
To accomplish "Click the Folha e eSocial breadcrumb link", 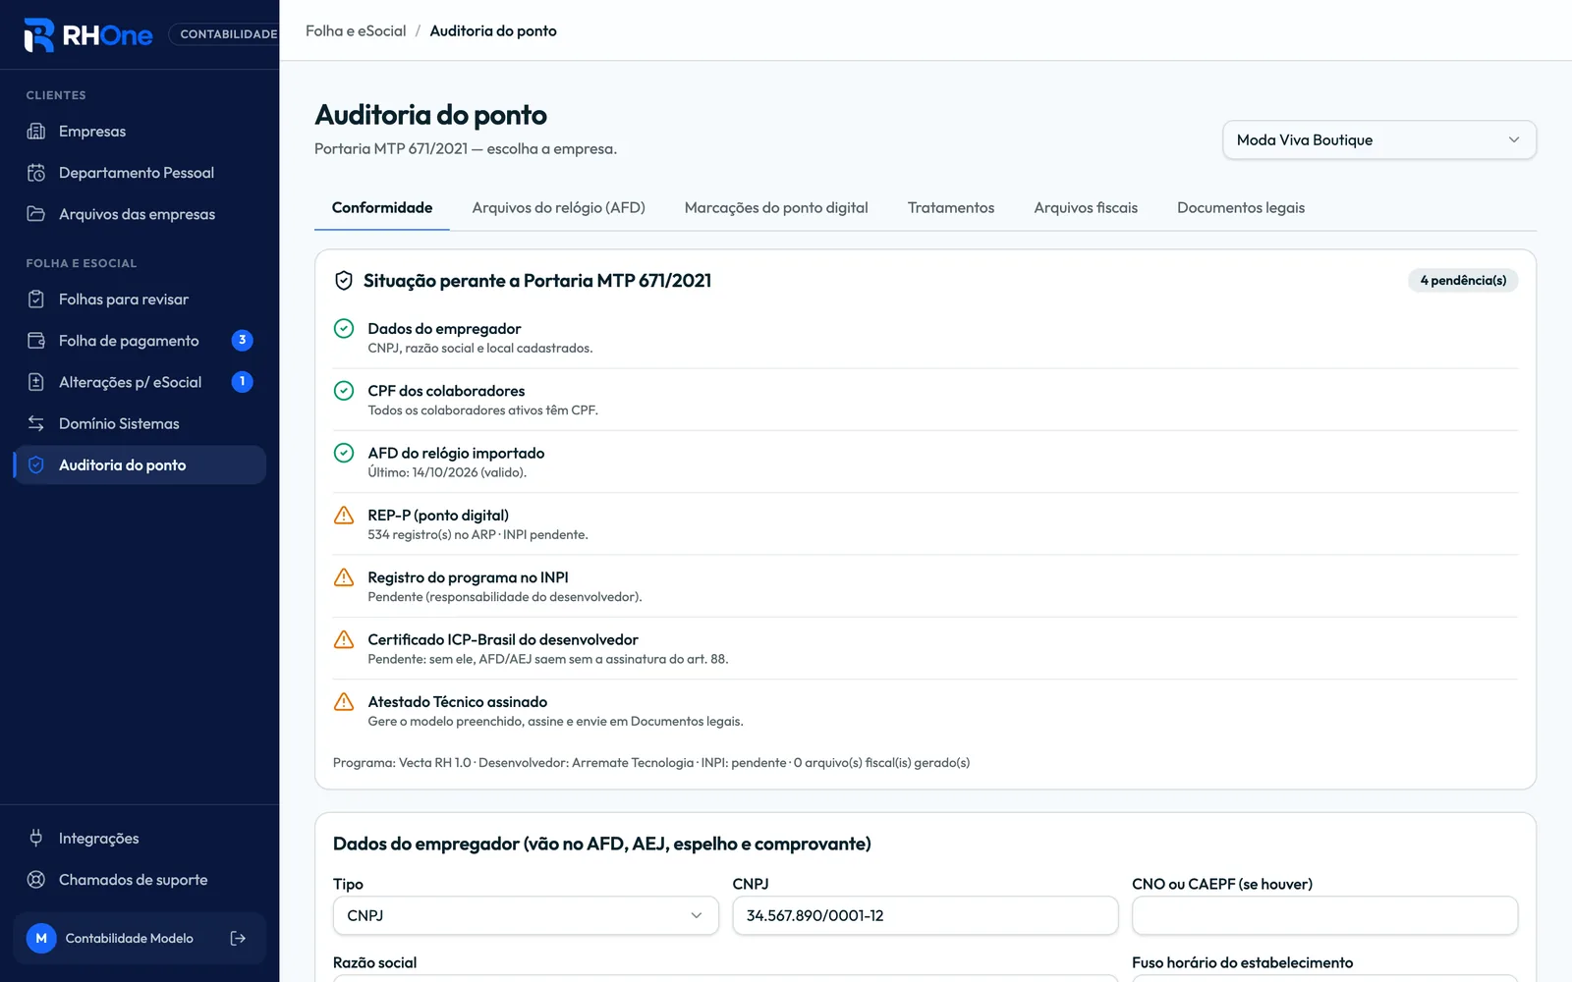I will point(356,31).
